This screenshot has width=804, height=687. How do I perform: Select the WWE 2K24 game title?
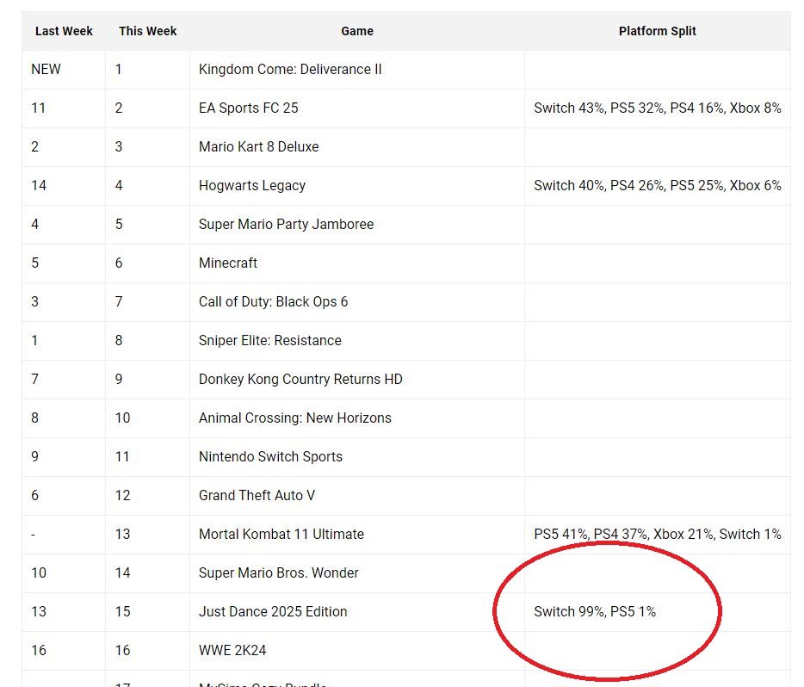click(x=232, y=651)
